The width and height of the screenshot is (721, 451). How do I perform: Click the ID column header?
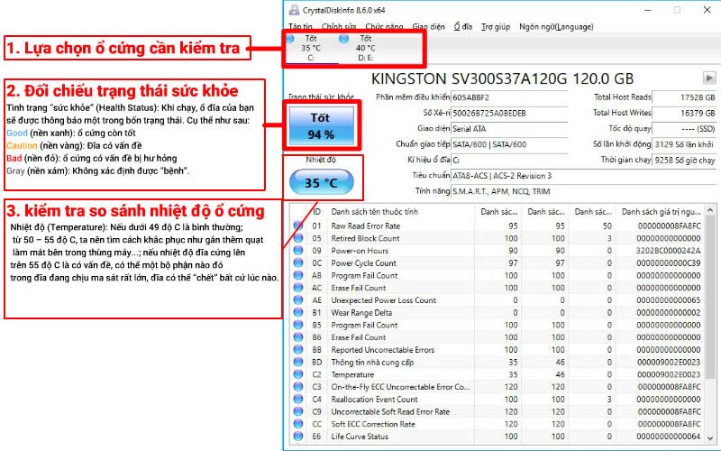coord(317,212)
